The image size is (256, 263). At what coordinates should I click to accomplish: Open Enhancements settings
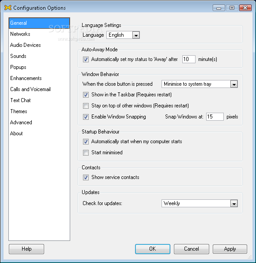click(x=39, y=78)
